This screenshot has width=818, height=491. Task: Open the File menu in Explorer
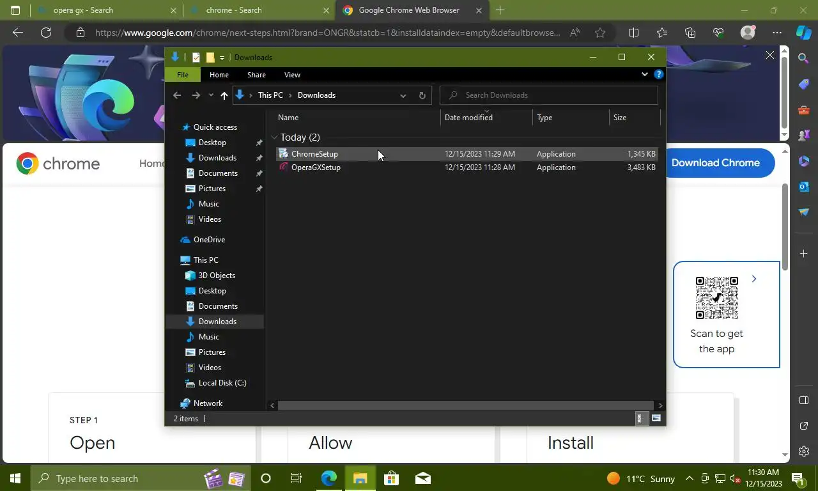[183, 75]
